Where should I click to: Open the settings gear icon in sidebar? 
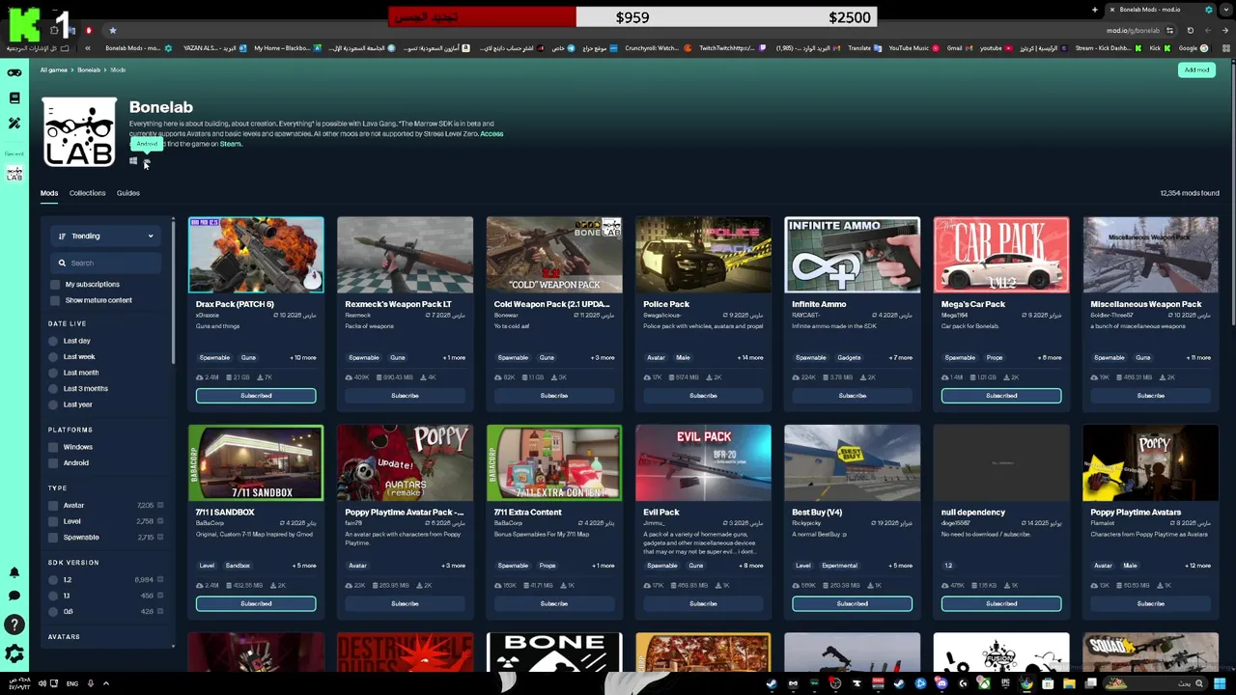click(x=14, y=654)
